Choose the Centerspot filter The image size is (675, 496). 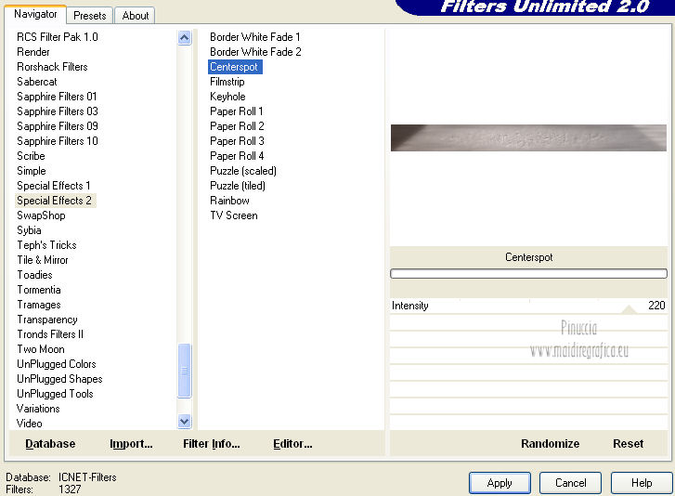click(235, 67)
